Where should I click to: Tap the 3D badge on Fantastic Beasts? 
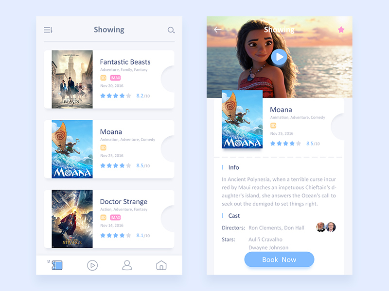click(103, 78)
